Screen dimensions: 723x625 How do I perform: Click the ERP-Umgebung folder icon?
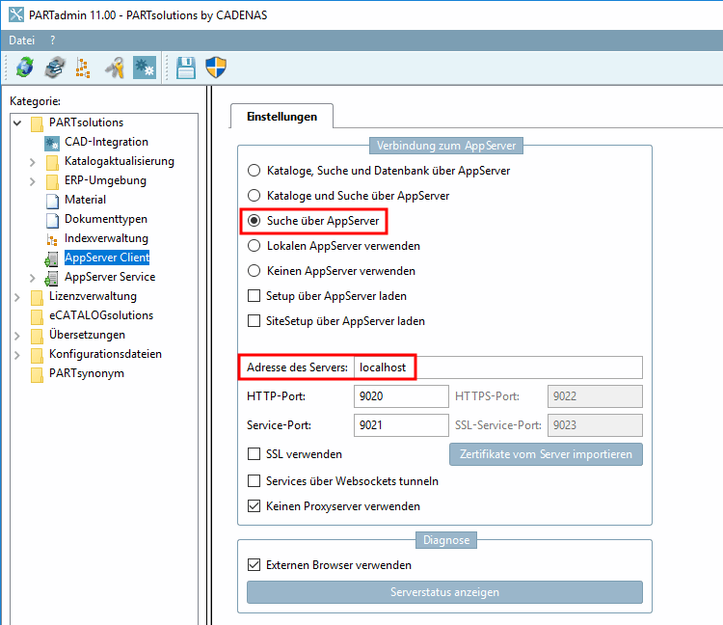click(x=53, y=181)
